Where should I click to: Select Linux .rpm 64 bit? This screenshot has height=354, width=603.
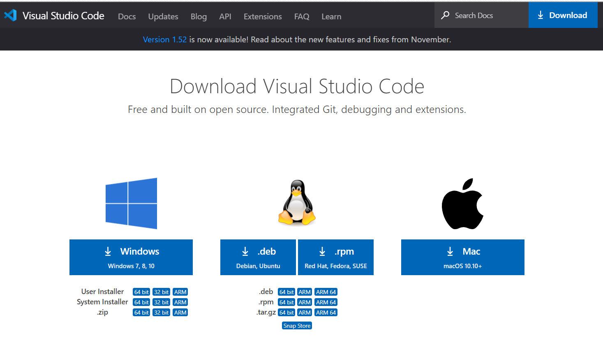[x=286, y=302]
